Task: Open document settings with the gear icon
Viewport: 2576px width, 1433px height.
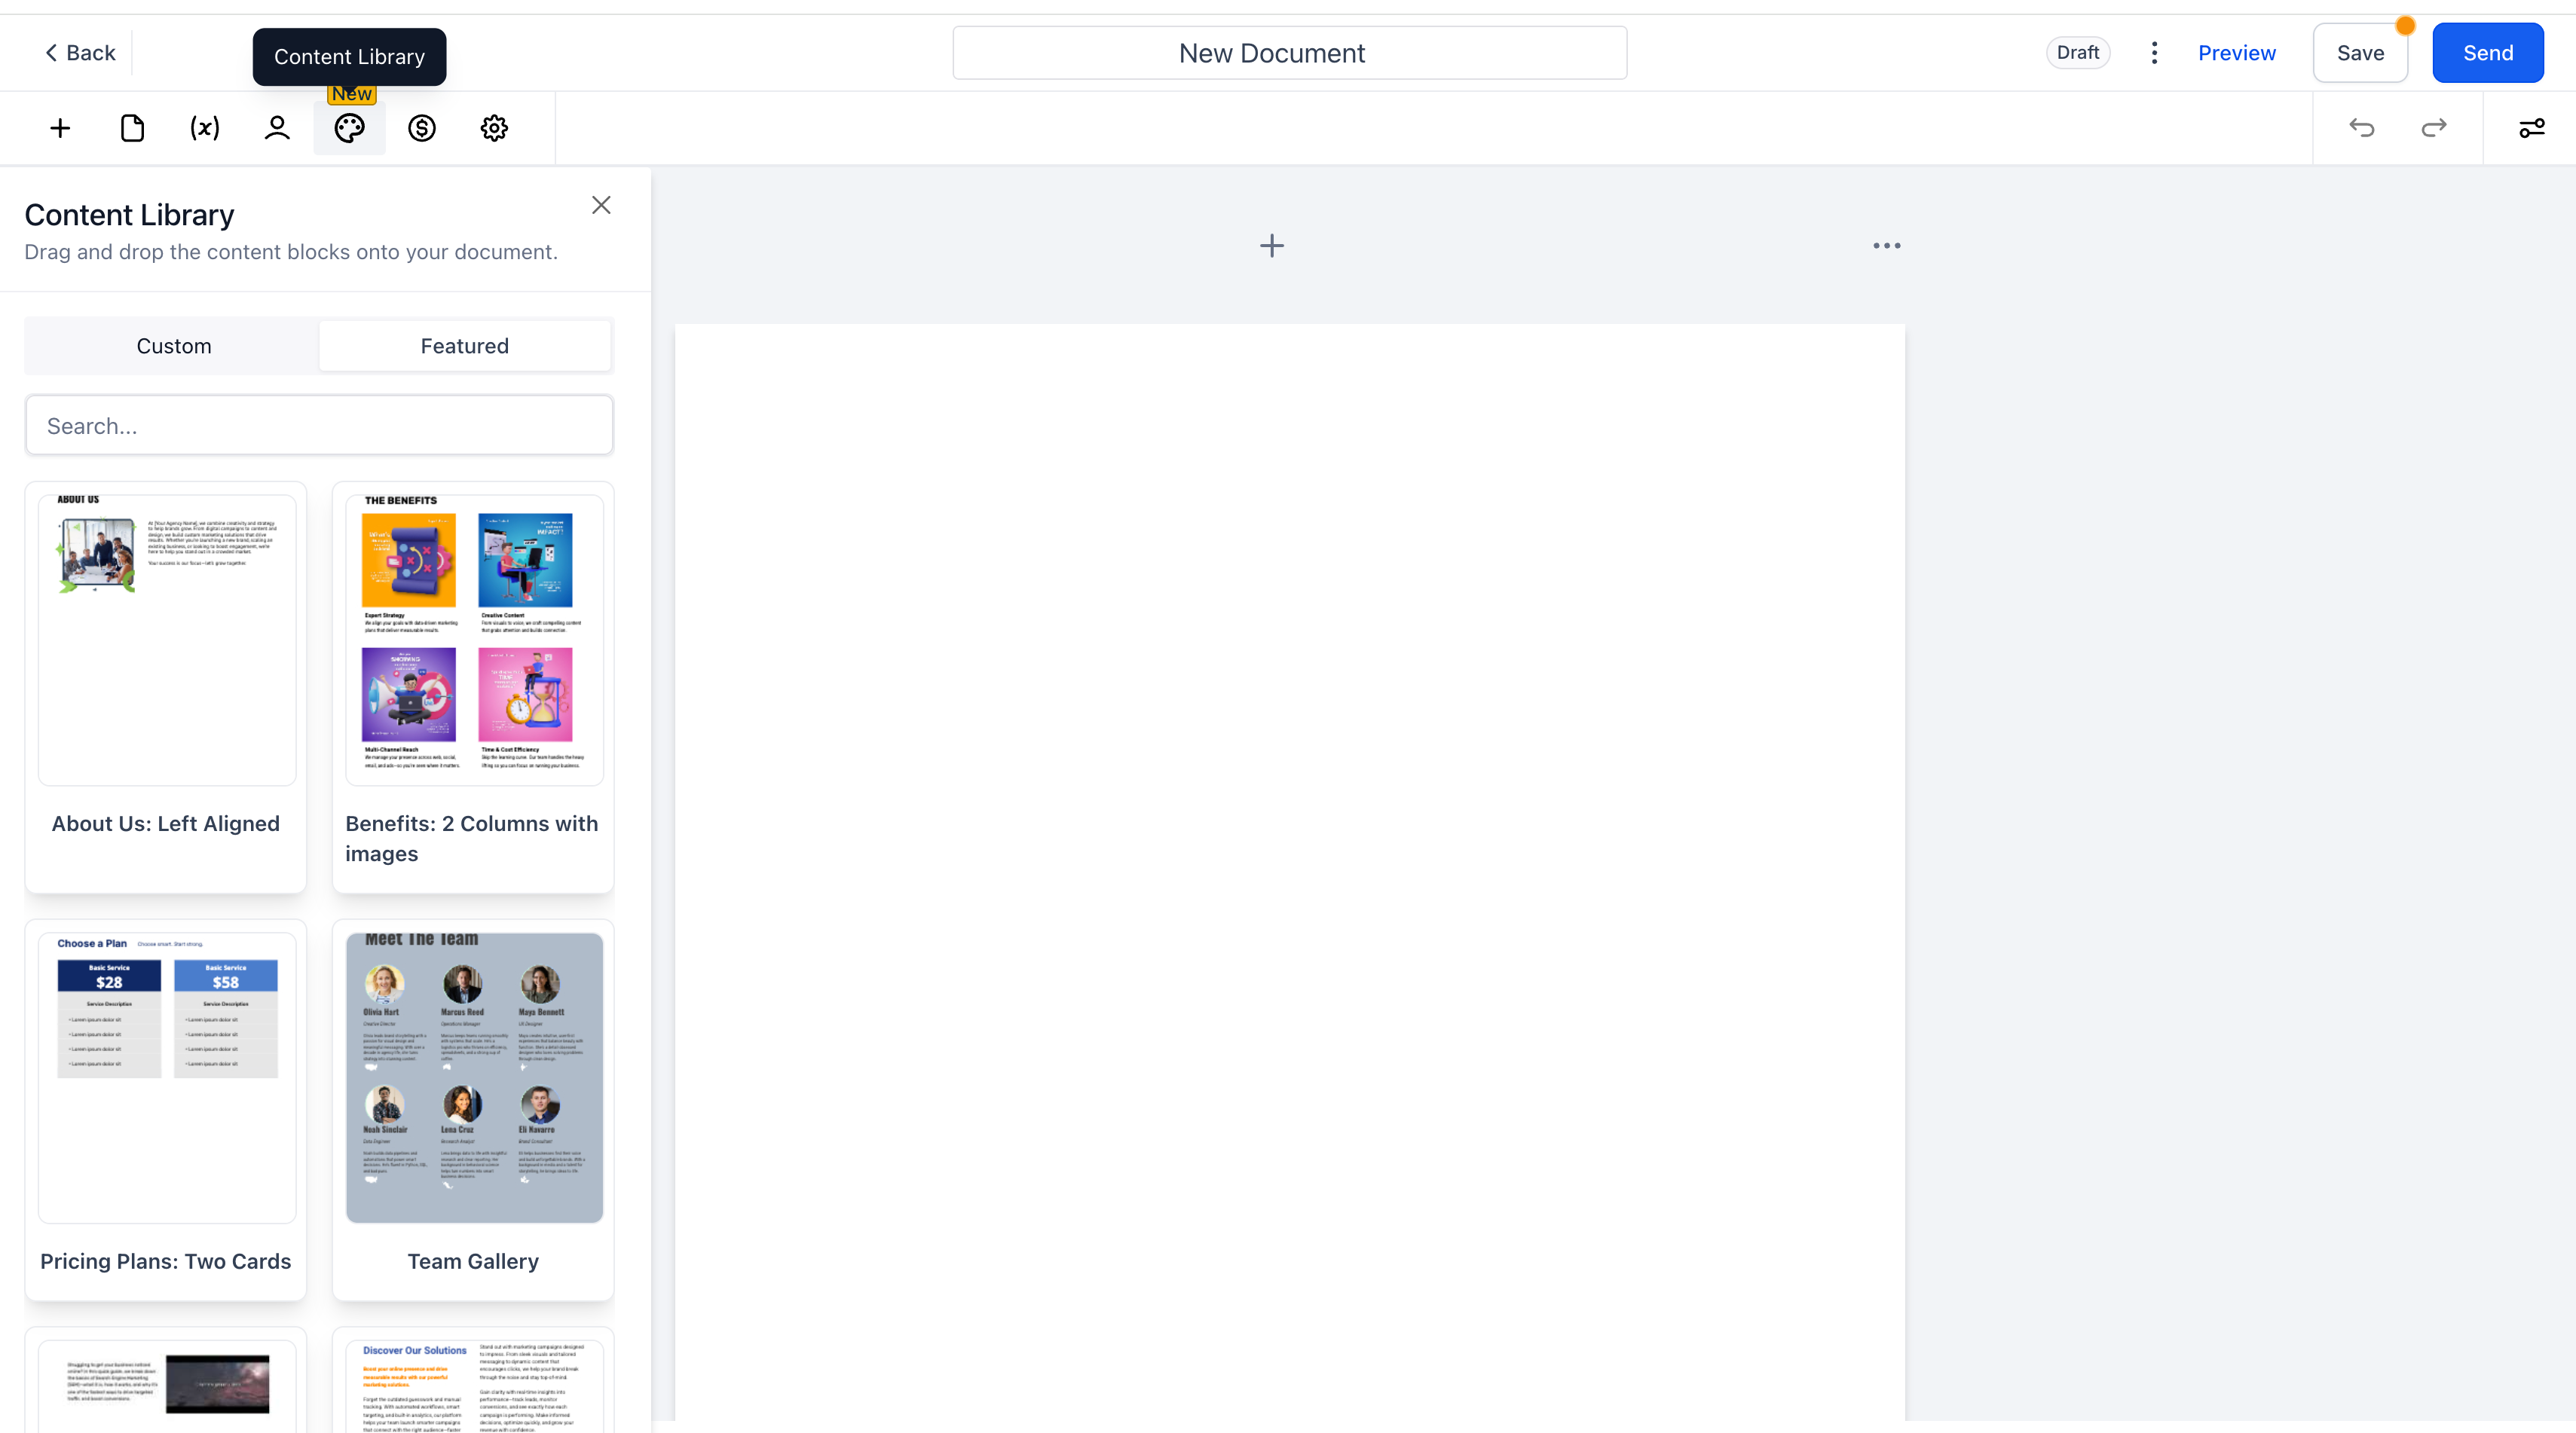Action: [493, 128]
